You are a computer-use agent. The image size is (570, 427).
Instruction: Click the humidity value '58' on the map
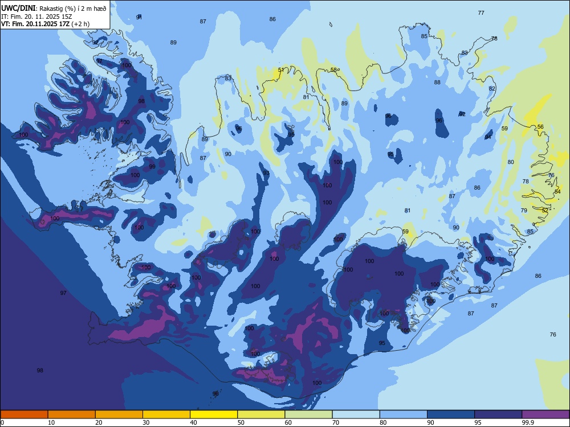click(x=333, y=69)
